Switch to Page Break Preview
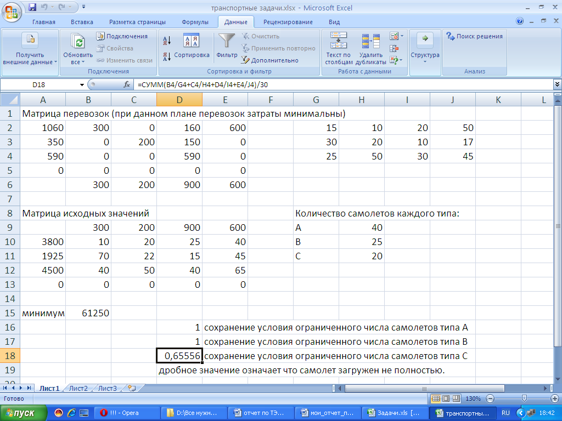Image resolution: width=562 pixels, height=421 pixels. [x=456, y=399]
